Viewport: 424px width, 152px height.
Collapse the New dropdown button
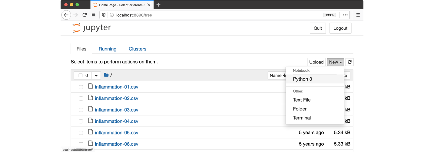pyautogui.click(x=335, y=62)
